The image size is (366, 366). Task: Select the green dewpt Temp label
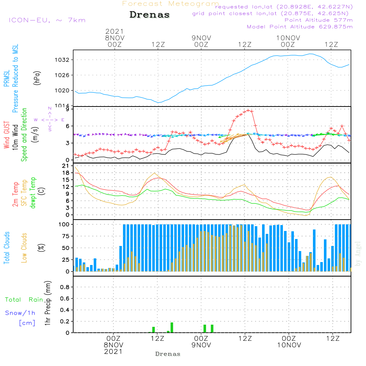pyautogui.click(x=33, y=193)
